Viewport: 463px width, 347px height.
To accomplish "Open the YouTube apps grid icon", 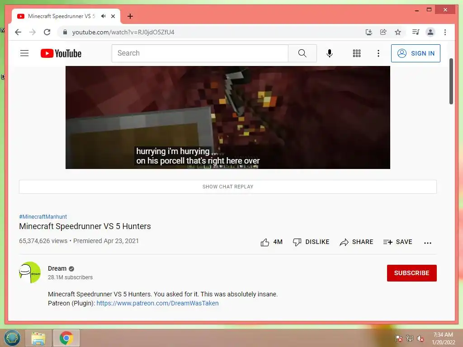I will (x=356, y=53).
